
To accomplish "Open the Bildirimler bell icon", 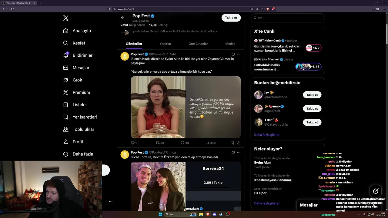I will coord(66,55).
